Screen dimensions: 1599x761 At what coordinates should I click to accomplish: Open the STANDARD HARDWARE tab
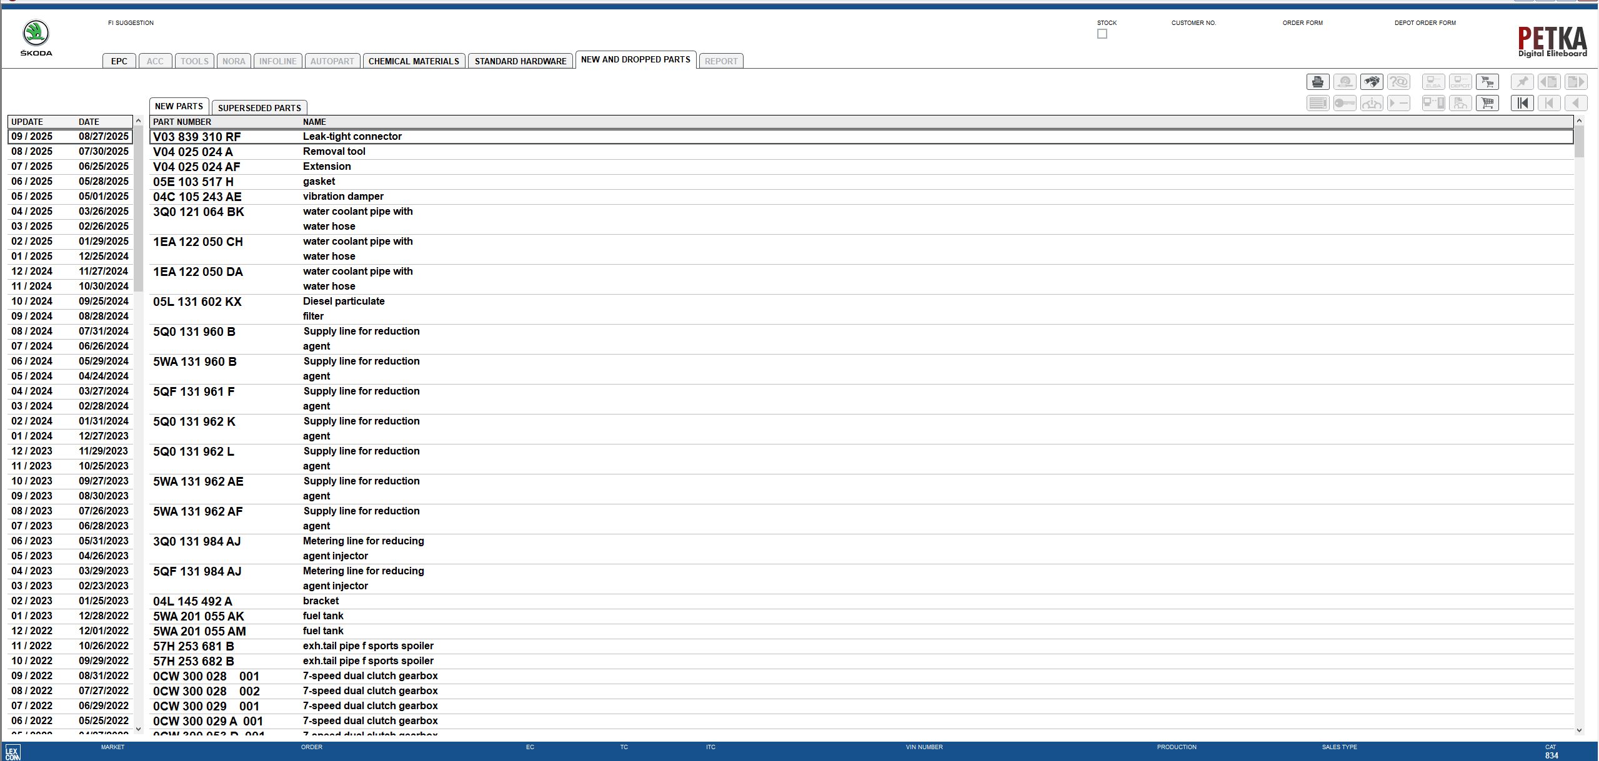click(521, 61)
